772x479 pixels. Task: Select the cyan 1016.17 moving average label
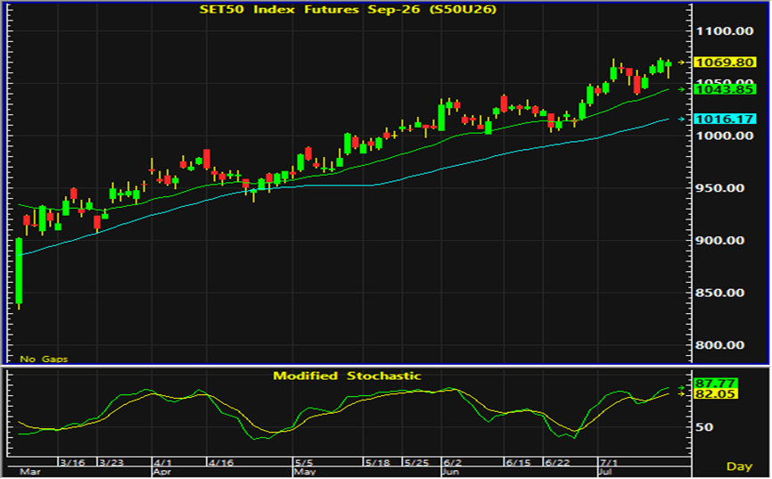pyautogui.click(x=724, y=120)
